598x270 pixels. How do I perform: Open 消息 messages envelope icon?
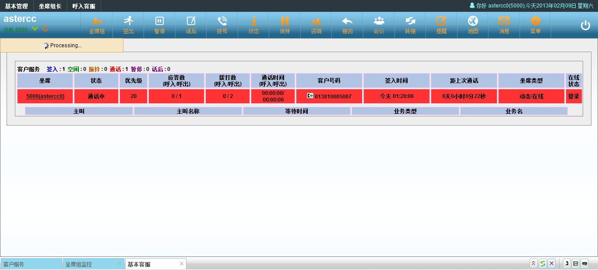click(x=504, y=21)
